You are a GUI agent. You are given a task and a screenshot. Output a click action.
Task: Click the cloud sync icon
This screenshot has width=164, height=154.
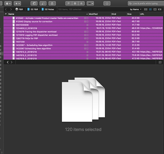[107, 3]
